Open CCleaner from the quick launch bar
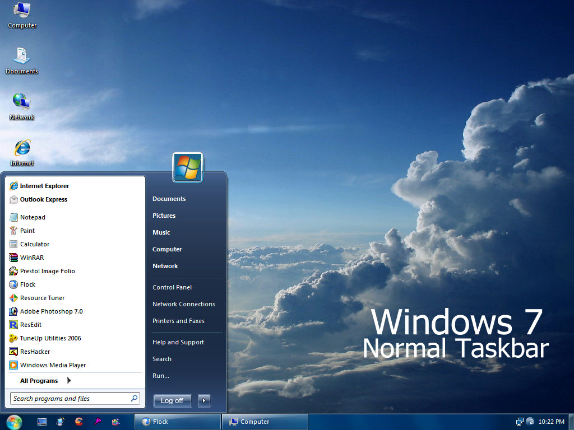 point(78,422)
